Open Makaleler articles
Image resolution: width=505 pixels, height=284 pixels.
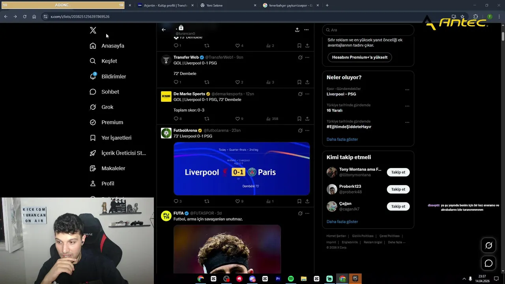click(107, 168)
